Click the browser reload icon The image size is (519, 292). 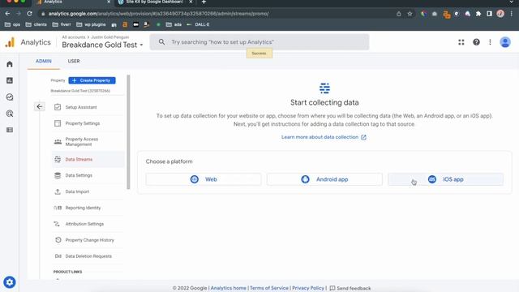pyautogui.click(x=29, y=14)
